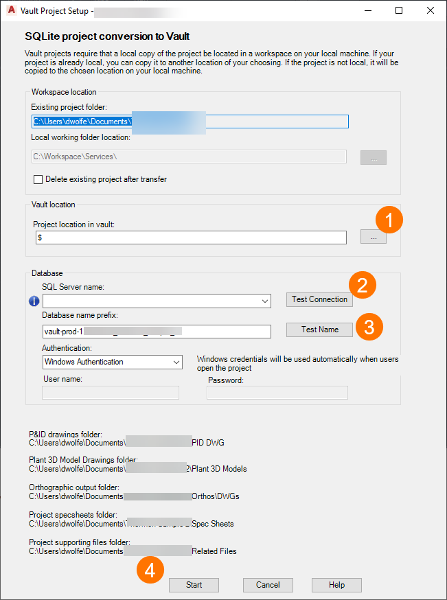The image size is (447, 600).
Task: Cancel the Vault project setup
Action: [x=268, y=585]
